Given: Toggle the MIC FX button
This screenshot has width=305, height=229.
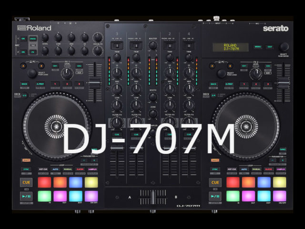Looking at the screenshot, I should [x=33, y=52].
